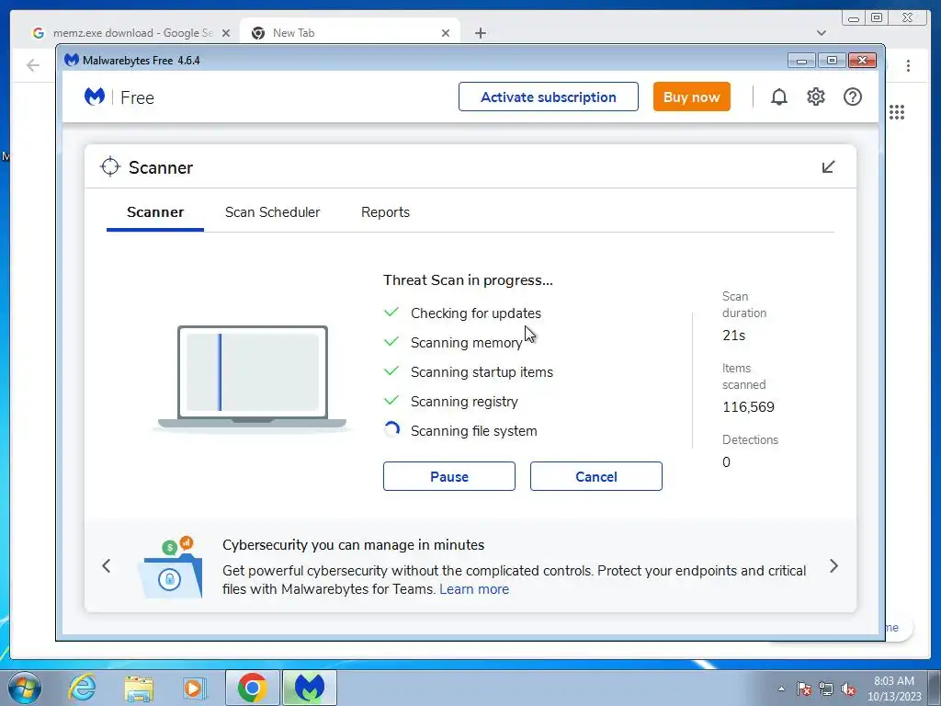Click the Malwarebytes Free 4.6.4 title bar icon
The image size is (941, 706).
(x=72, y=60)
